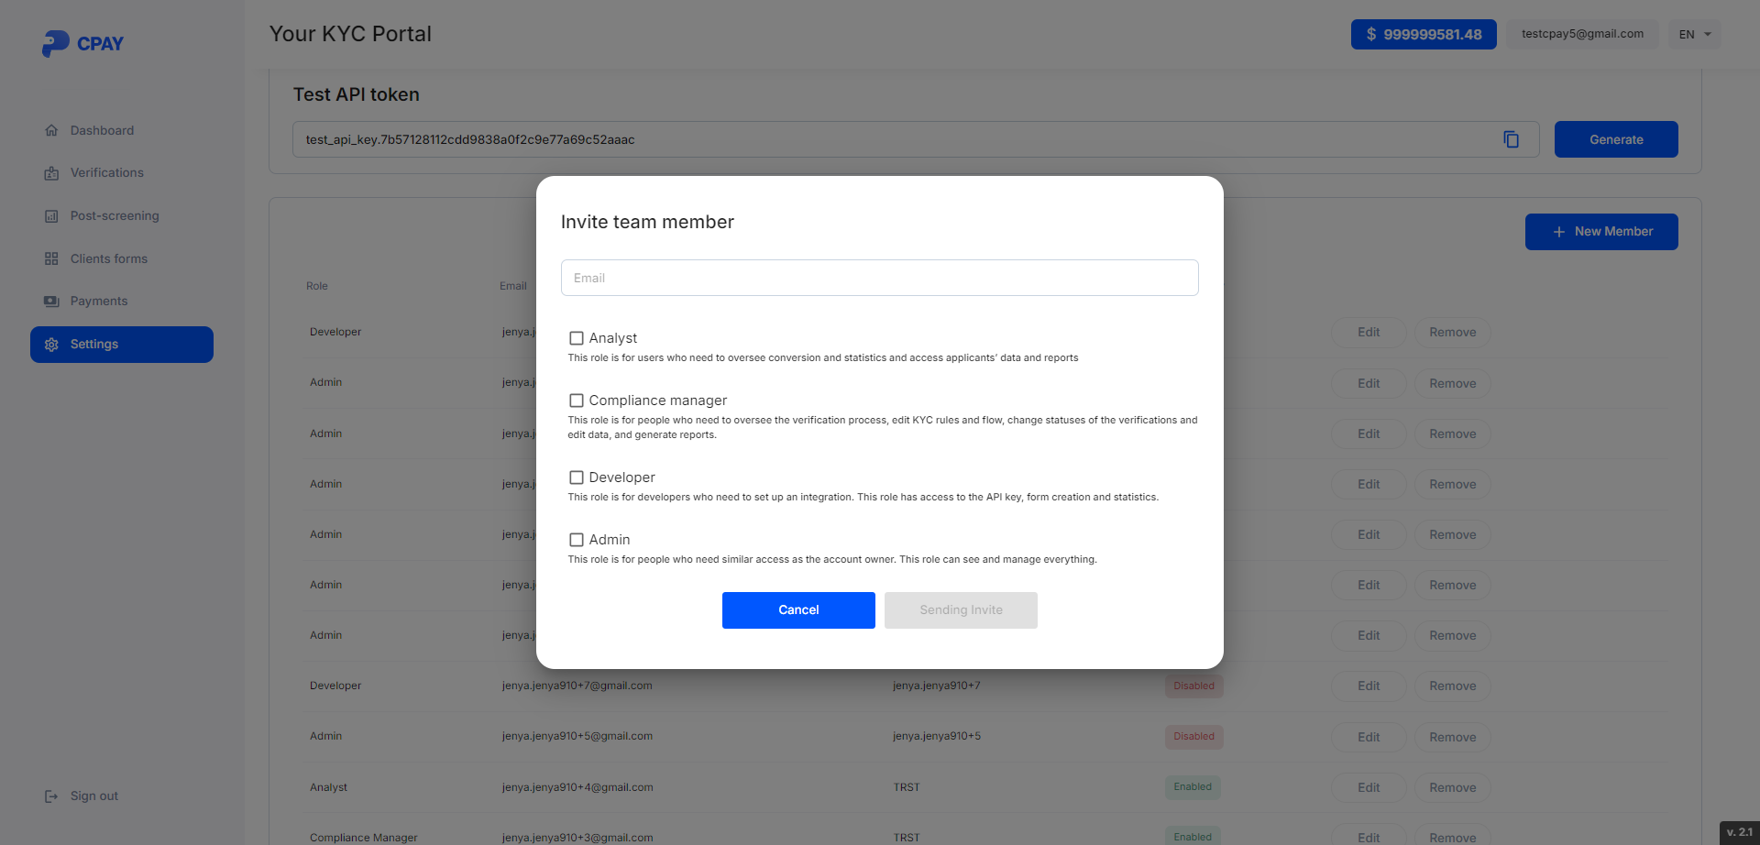Viewport: 1760px width, 845px height.
Task: Click the Settings gear icon
Action: pos(52,344)
